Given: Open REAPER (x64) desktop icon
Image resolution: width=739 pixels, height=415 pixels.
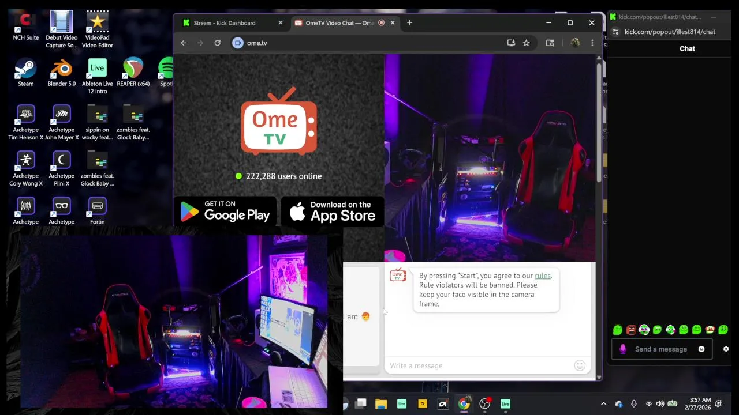Looking at the screenshot, I should 133,73.
